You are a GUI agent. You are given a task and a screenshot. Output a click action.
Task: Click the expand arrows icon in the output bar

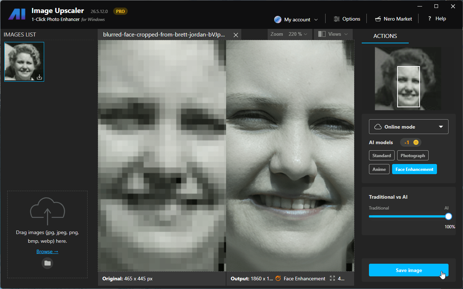(332, 279)
